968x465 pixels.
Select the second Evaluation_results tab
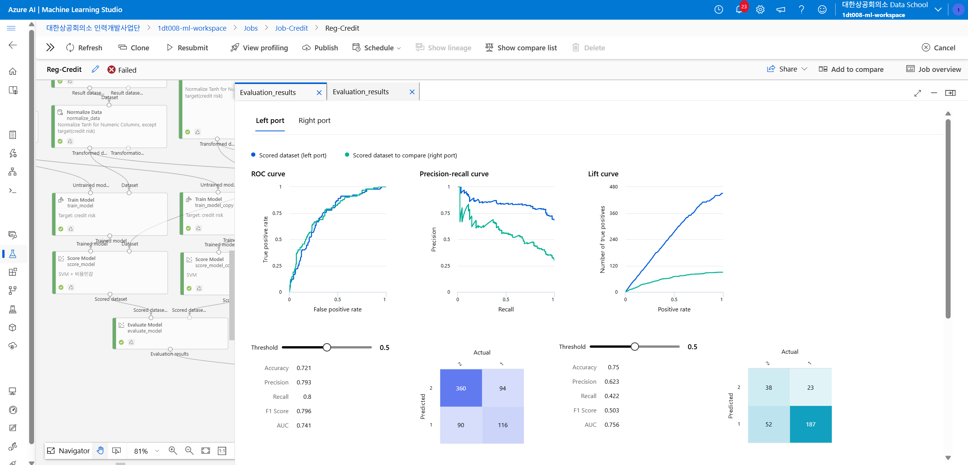[x=361, y=92]
